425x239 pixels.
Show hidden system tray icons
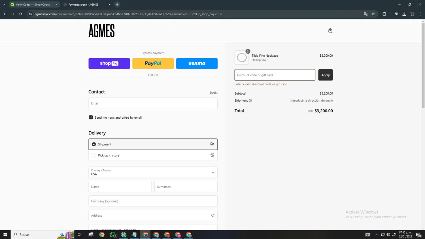coord(377,234)
